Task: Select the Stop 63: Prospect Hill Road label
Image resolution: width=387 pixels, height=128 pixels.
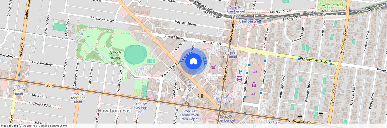Action: coord(230,53)
